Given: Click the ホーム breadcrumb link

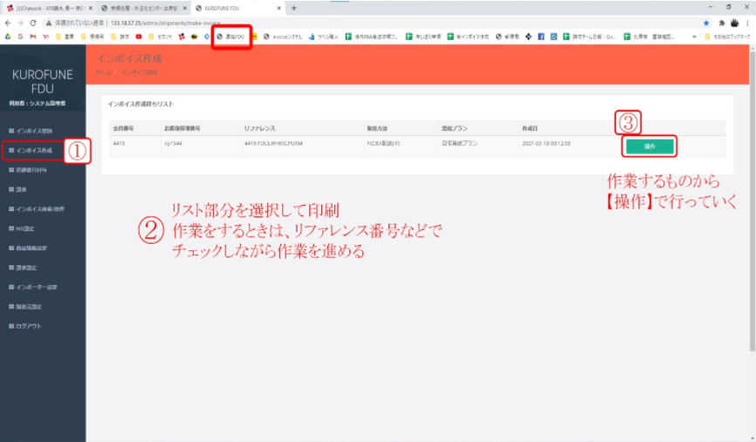Looking at the screenshot, I should [x=103, y=72].
